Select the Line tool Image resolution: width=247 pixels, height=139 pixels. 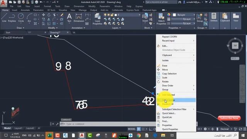tap(4, 17)
